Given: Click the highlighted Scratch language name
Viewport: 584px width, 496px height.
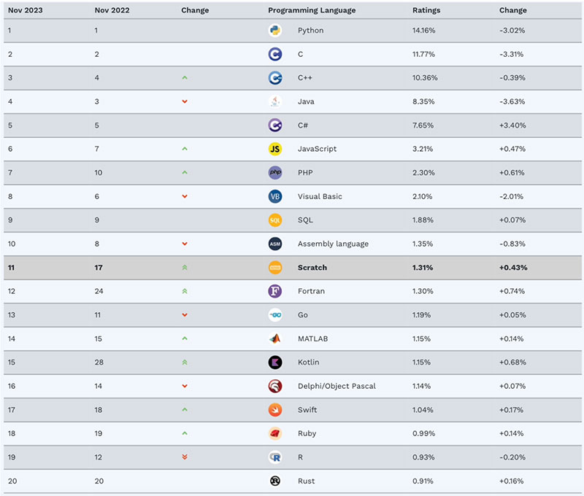Looking at the screenshot, I should pyautogui.click(x=312, y=268).
